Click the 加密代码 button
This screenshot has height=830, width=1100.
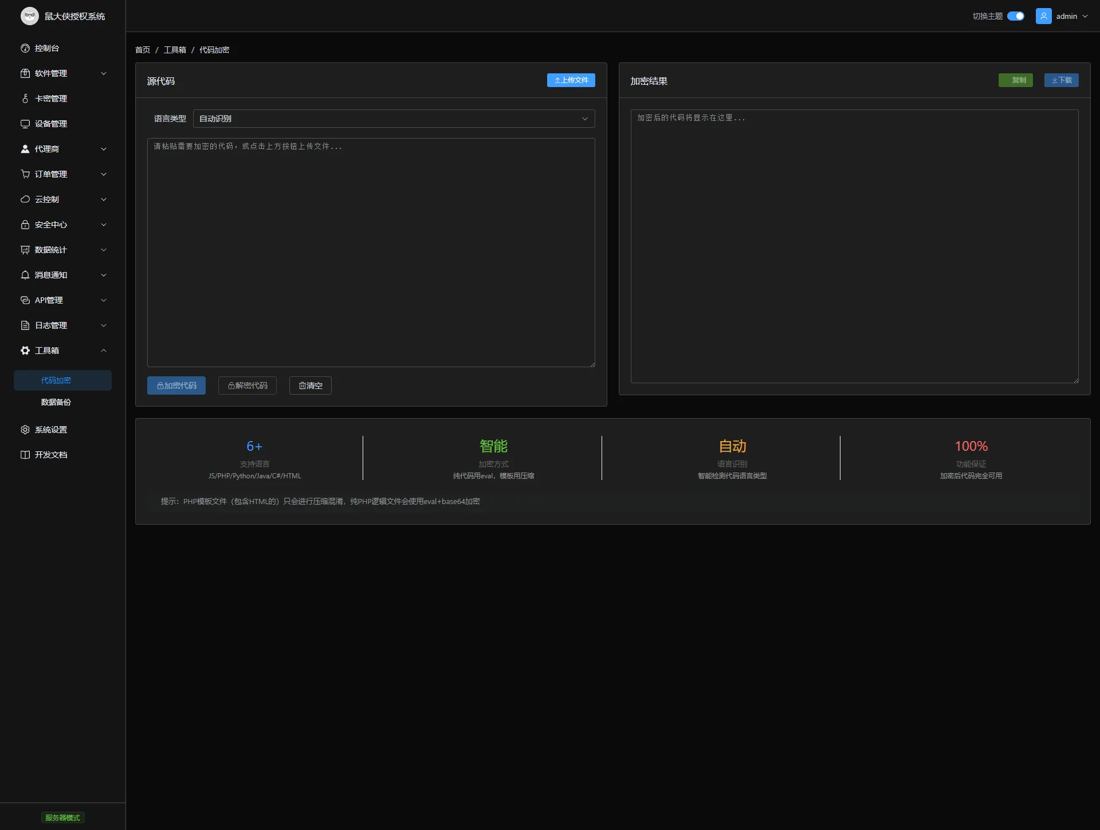coord(176,386)
